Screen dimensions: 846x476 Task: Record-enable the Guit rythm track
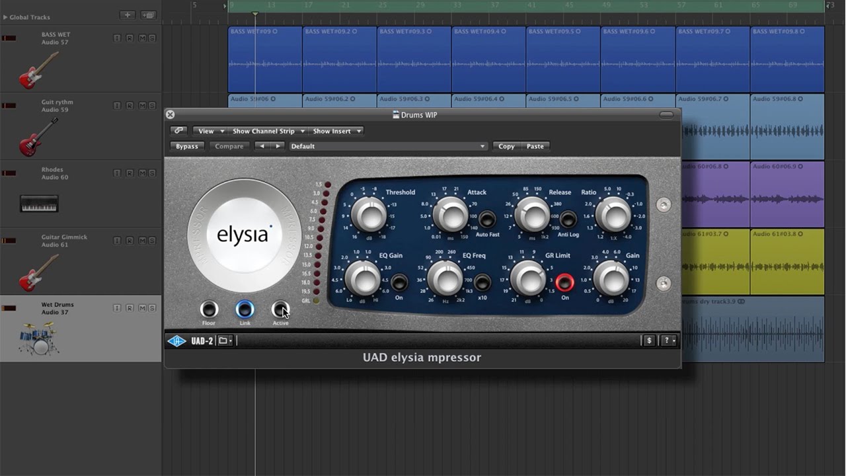130,106
